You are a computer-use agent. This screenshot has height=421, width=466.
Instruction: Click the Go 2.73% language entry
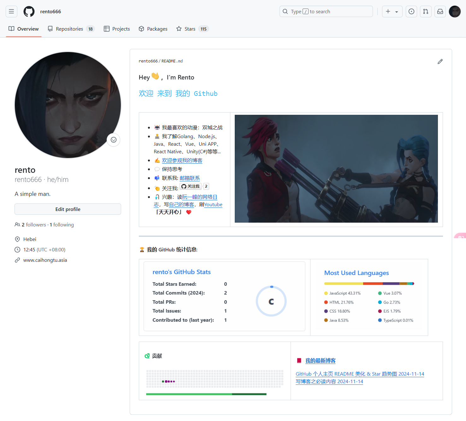coord(389,302)
